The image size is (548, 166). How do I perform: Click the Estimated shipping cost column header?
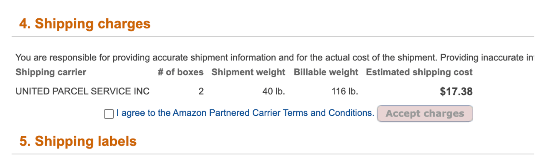click(x=419, y=72)
